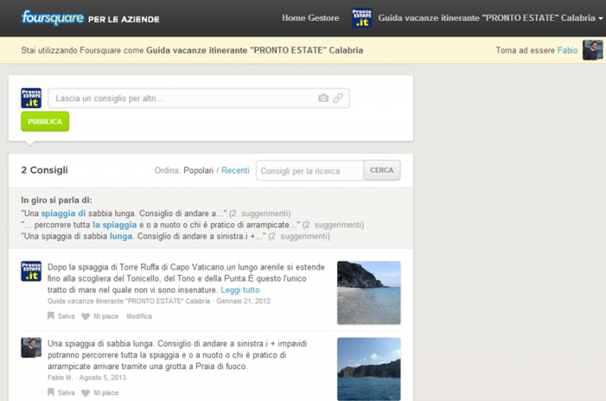This screenshot has width=606, height=401.
Task: Click Modifica on the Torre Ruffa tip
Action: click(x=139, y=316)
